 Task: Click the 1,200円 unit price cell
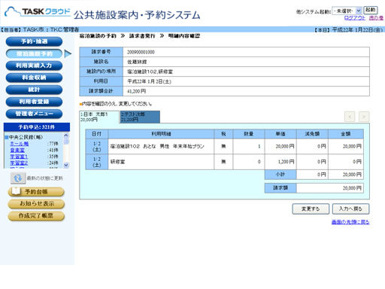tap(280, 162)
